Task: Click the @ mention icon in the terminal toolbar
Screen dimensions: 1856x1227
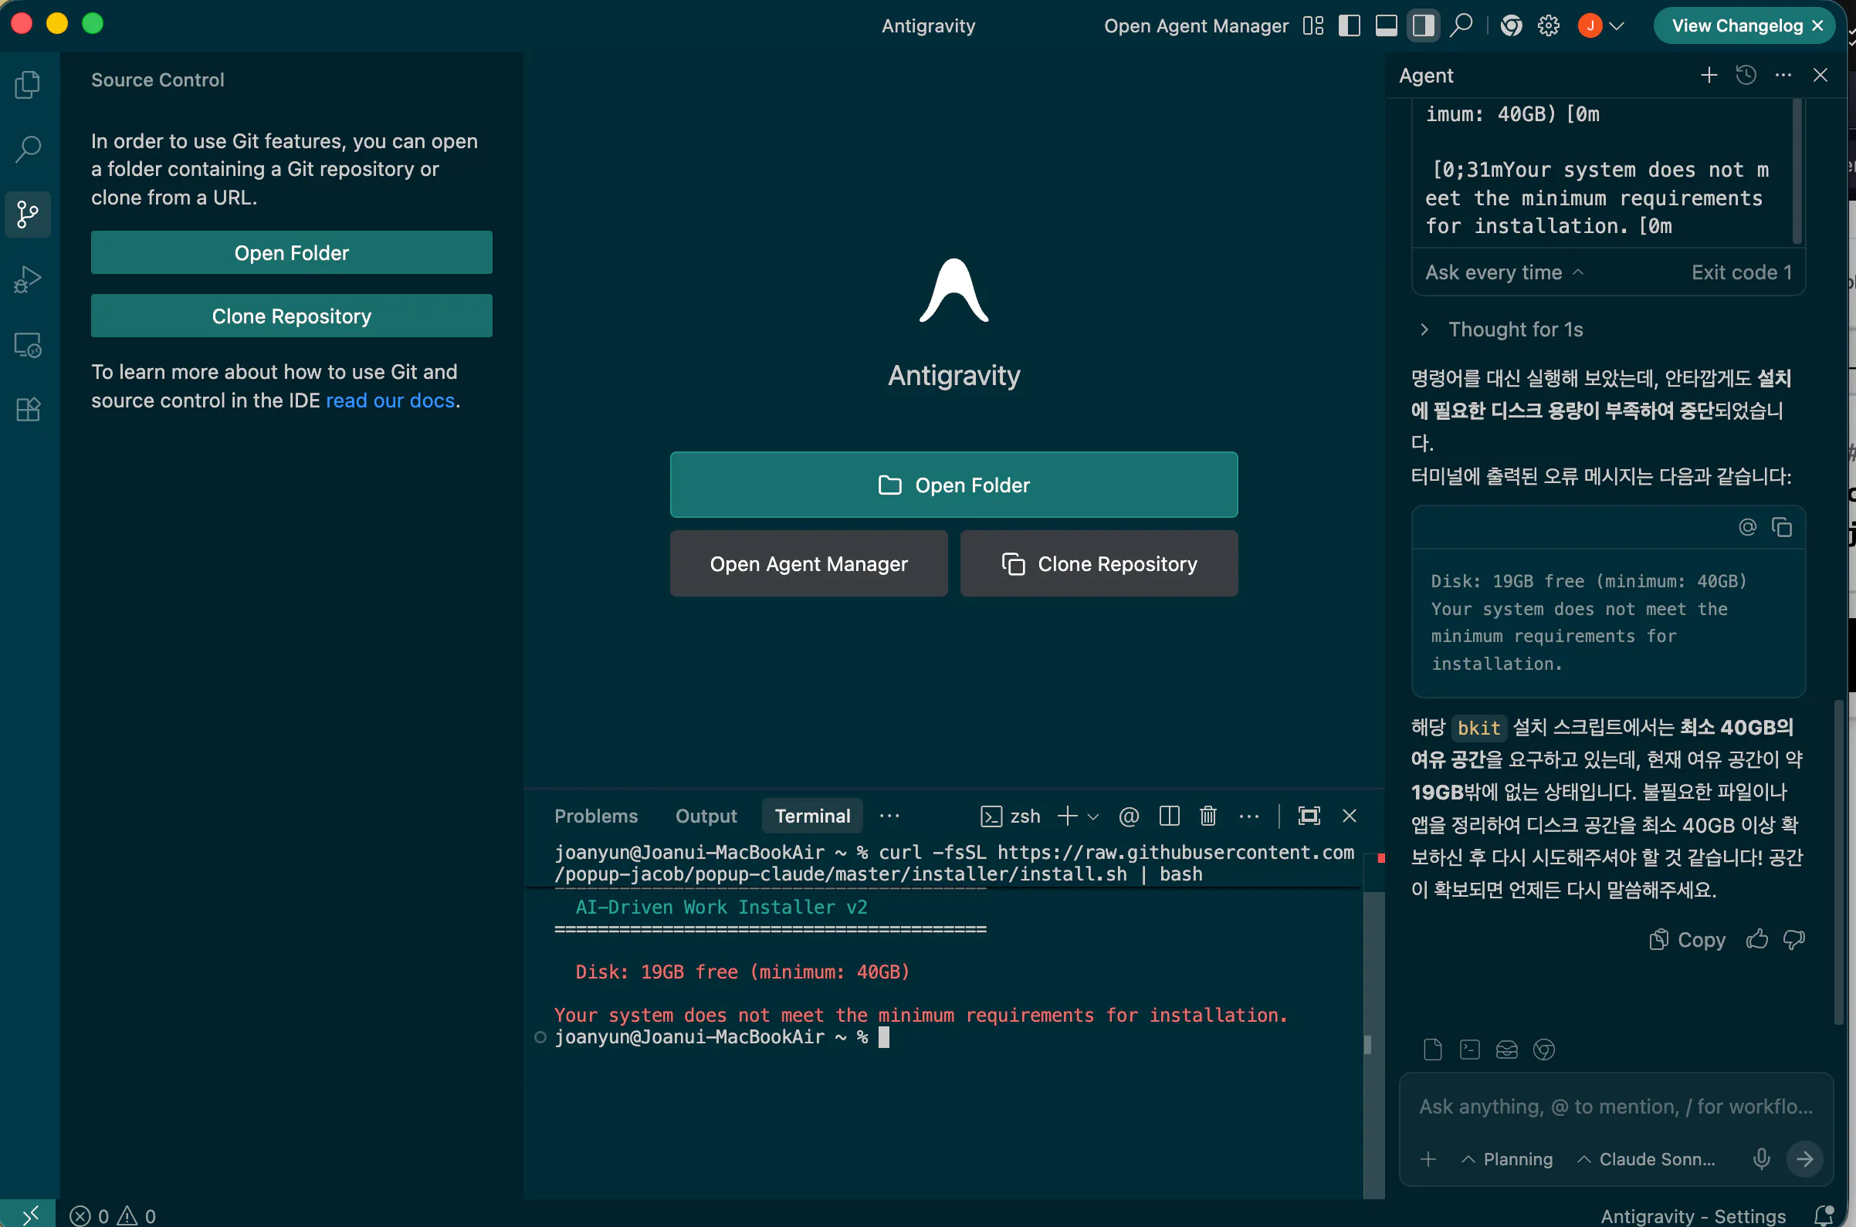Action: pyautogui.click(x=1129, y=816)
